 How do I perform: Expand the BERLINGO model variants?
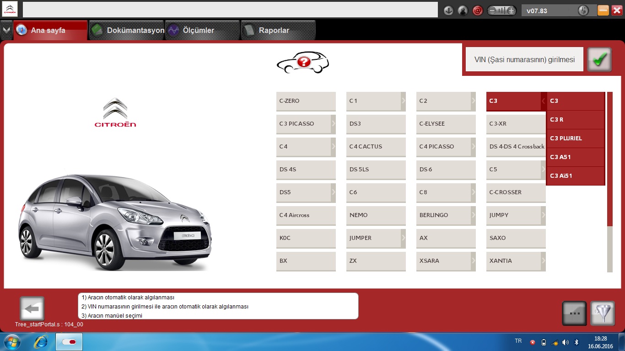pyautogui.click(x=473, y=215)
